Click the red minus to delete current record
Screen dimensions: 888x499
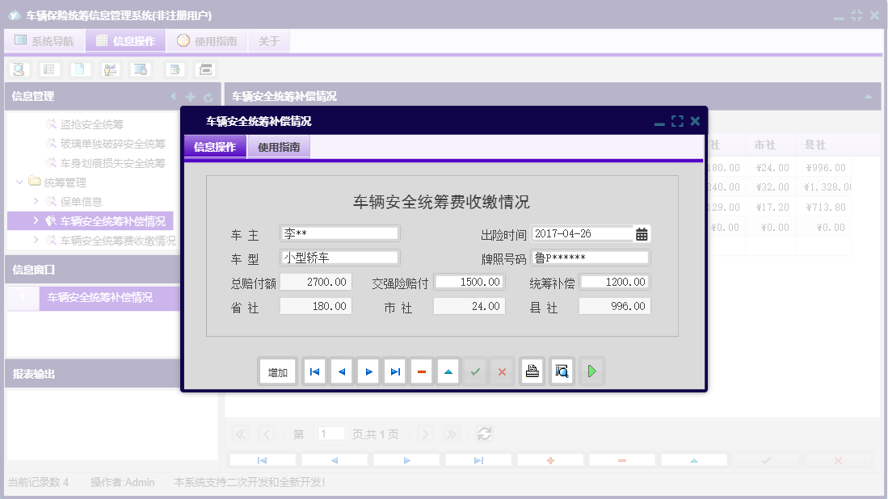click(x=421, y=371)
